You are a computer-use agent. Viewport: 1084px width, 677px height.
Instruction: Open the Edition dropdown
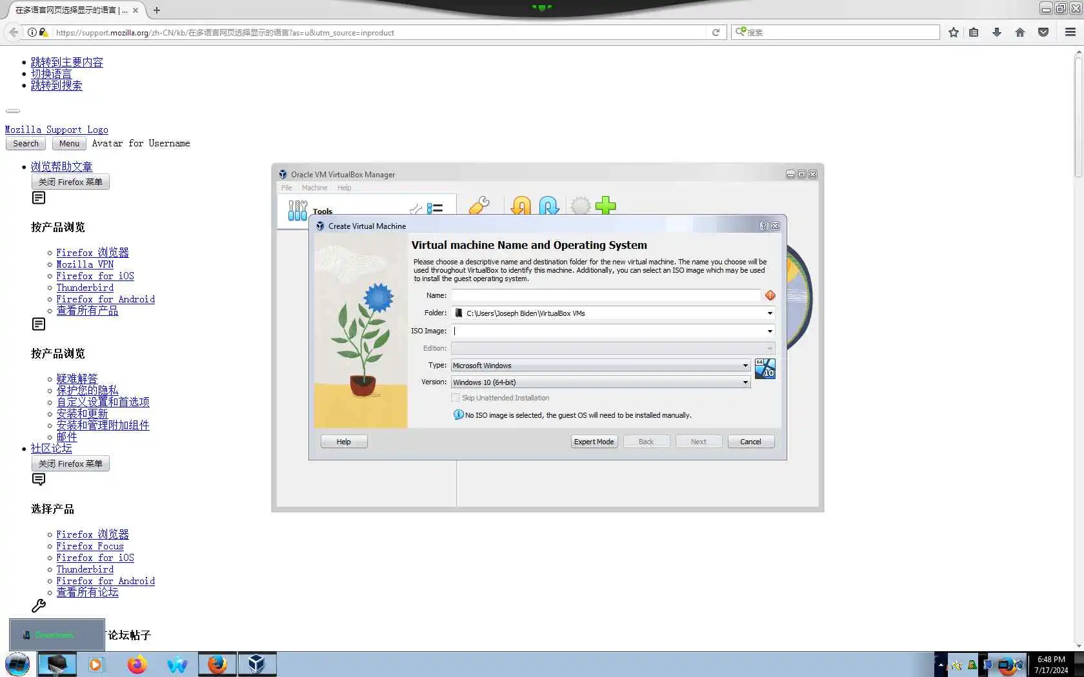(x=612, y=348)
